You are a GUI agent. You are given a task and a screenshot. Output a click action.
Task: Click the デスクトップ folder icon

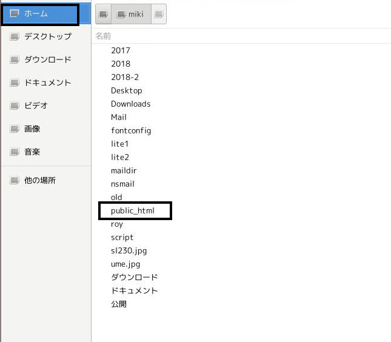15,36
